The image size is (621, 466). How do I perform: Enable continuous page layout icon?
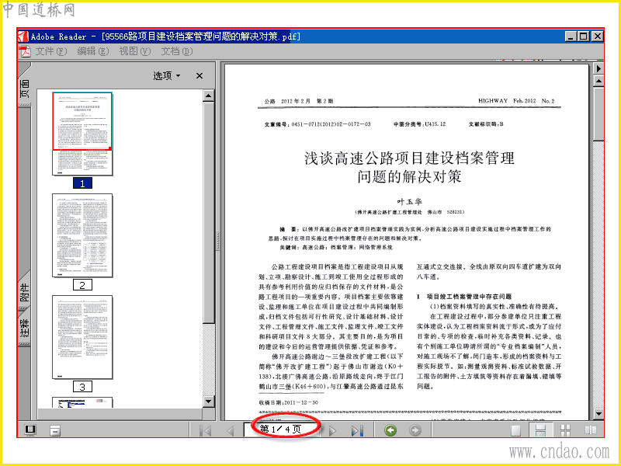click(x=540, y=430)
